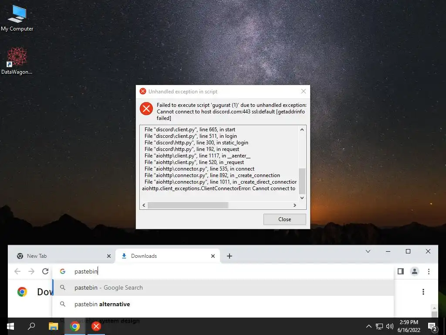Open Chrome three-dot main menu
Screen dimensions: 446x335
[x=429, y=271]
